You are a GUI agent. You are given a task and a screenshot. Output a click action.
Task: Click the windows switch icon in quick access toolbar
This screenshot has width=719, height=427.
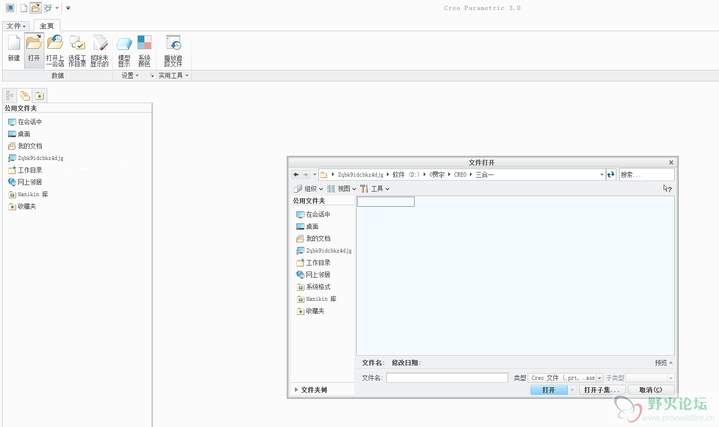click(48, 8)
